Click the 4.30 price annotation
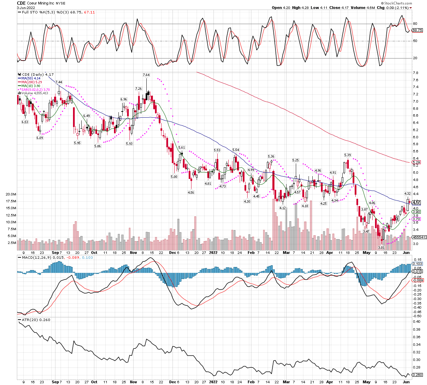Viewport: 427px width, 385px height. [247, 201]
